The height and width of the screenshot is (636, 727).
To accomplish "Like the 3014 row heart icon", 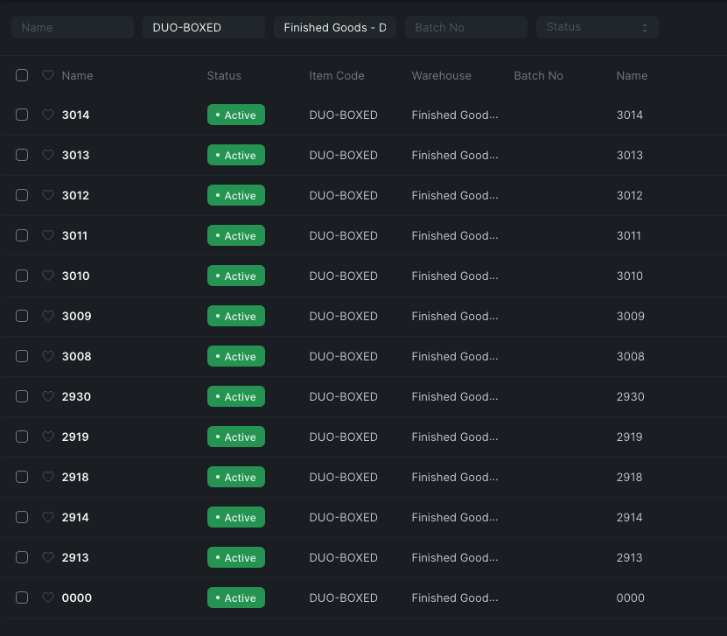I will (48, 115).
